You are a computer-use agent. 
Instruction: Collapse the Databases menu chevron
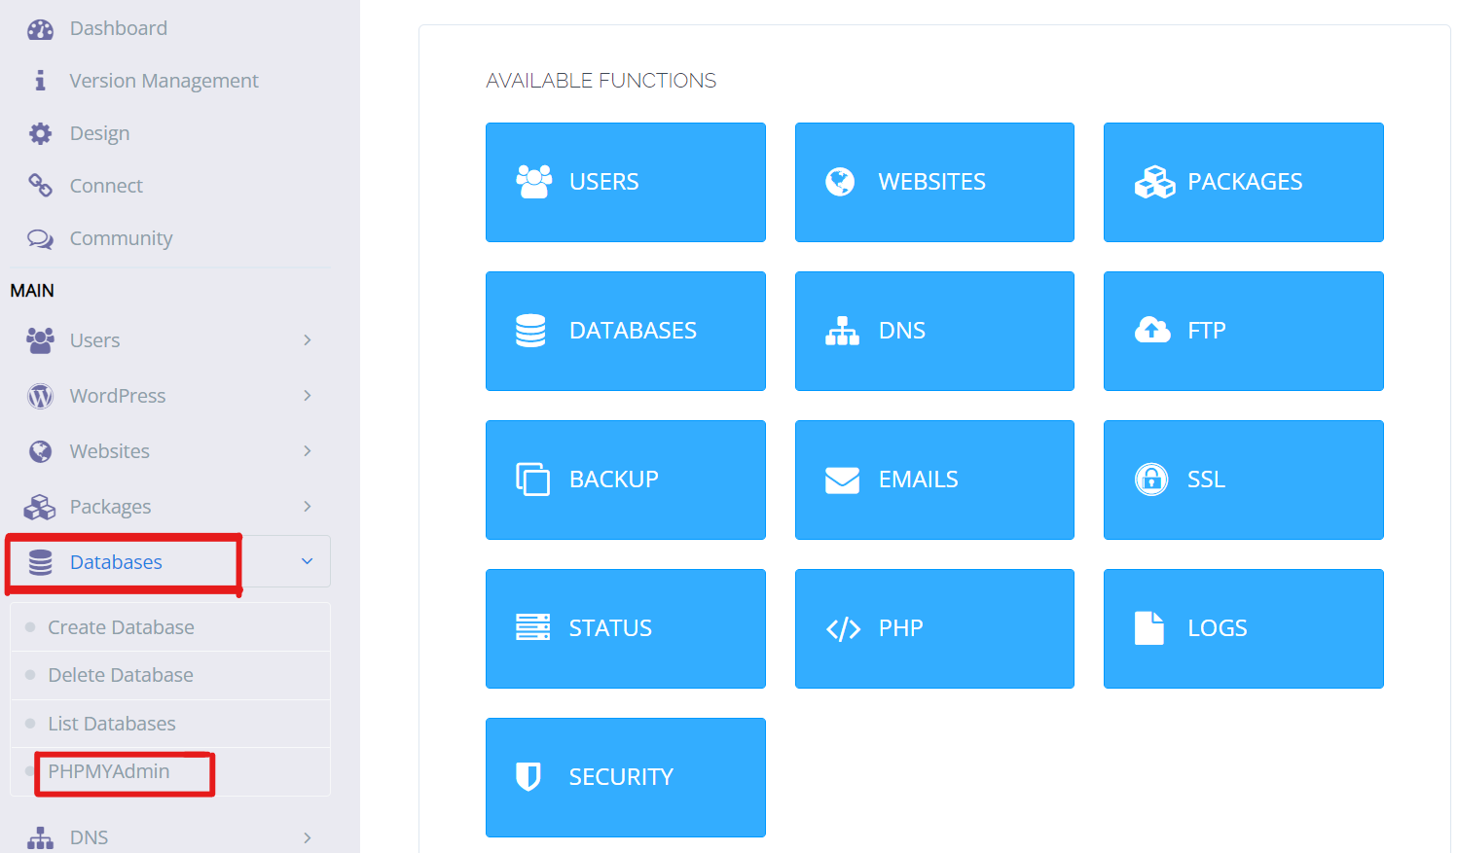[308, 561]
